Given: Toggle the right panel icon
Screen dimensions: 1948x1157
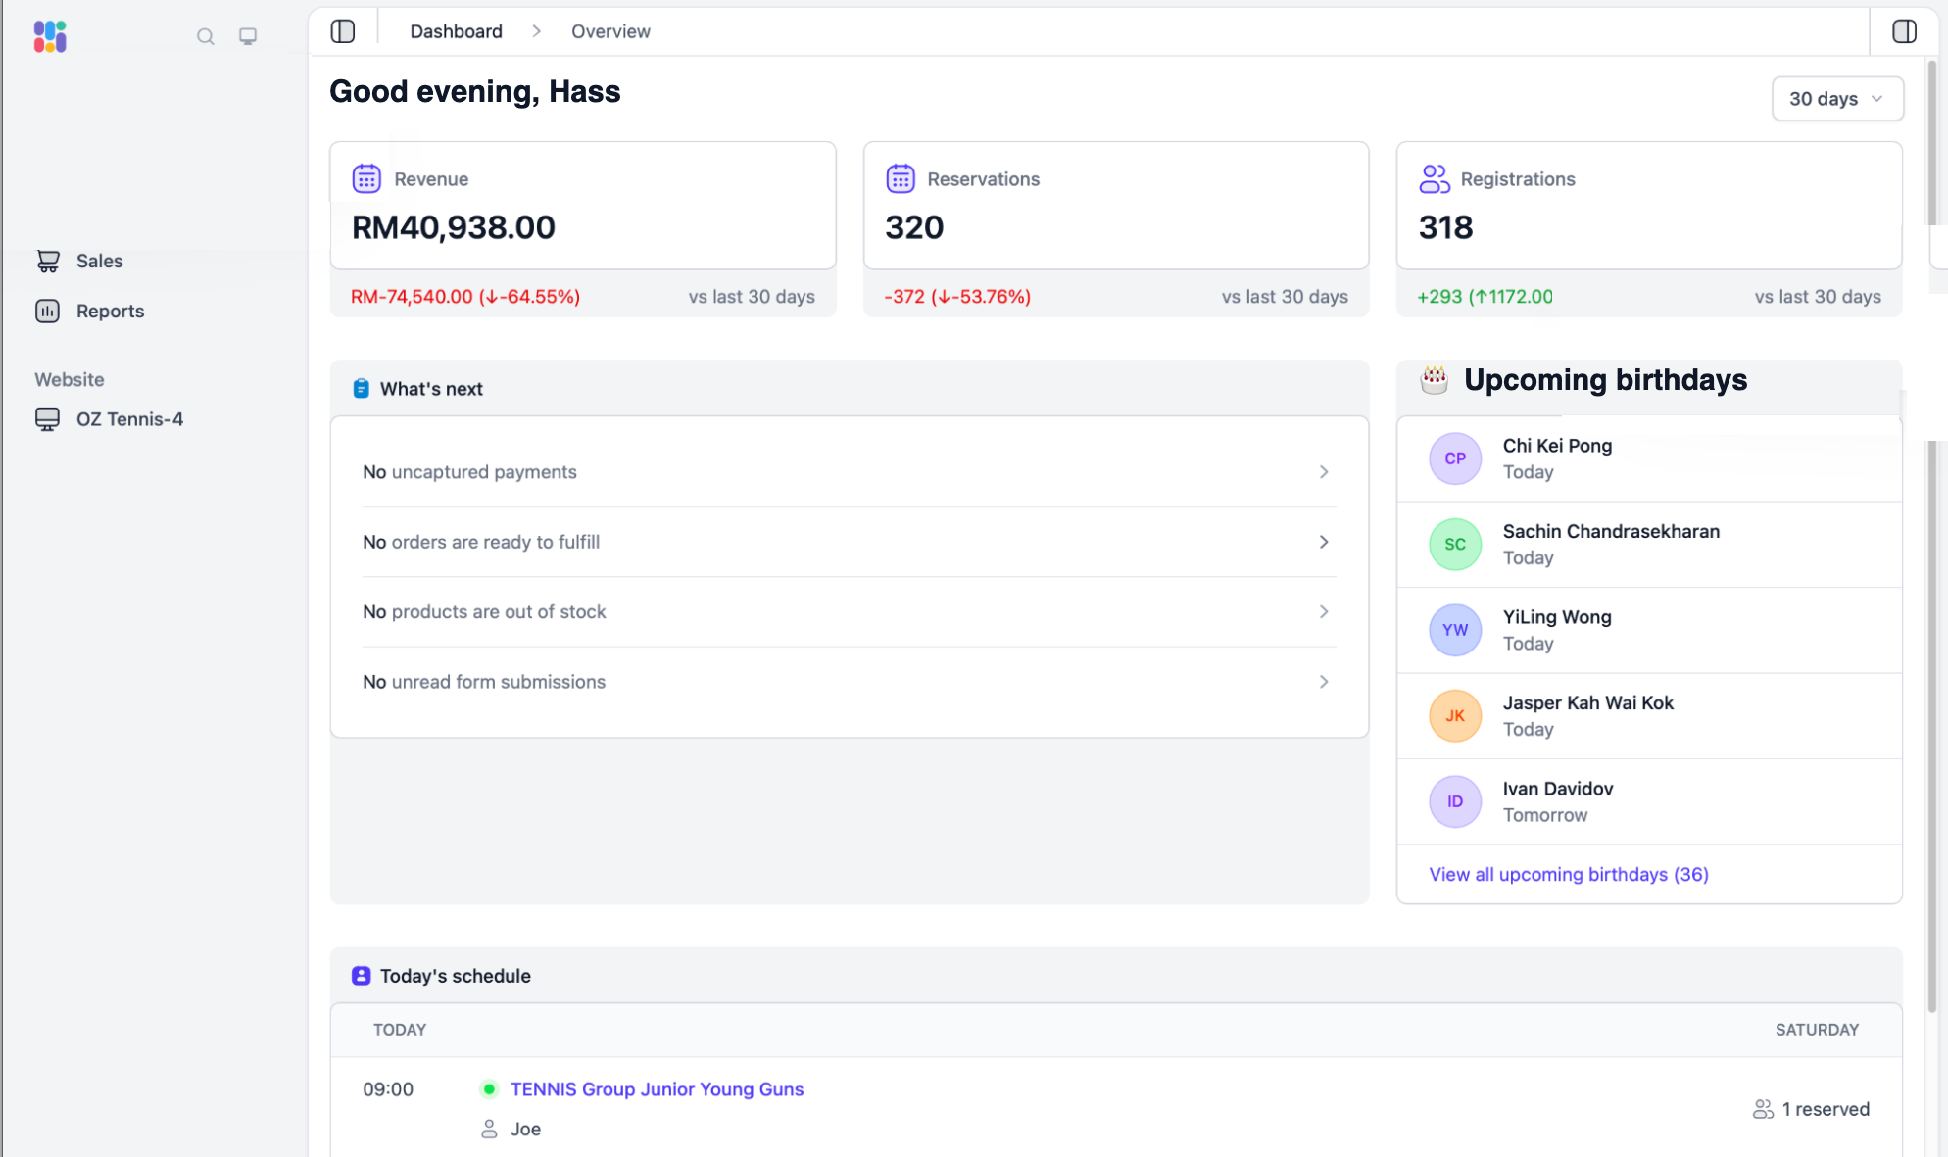Looking at the screenshot, I should [1905, 31].
